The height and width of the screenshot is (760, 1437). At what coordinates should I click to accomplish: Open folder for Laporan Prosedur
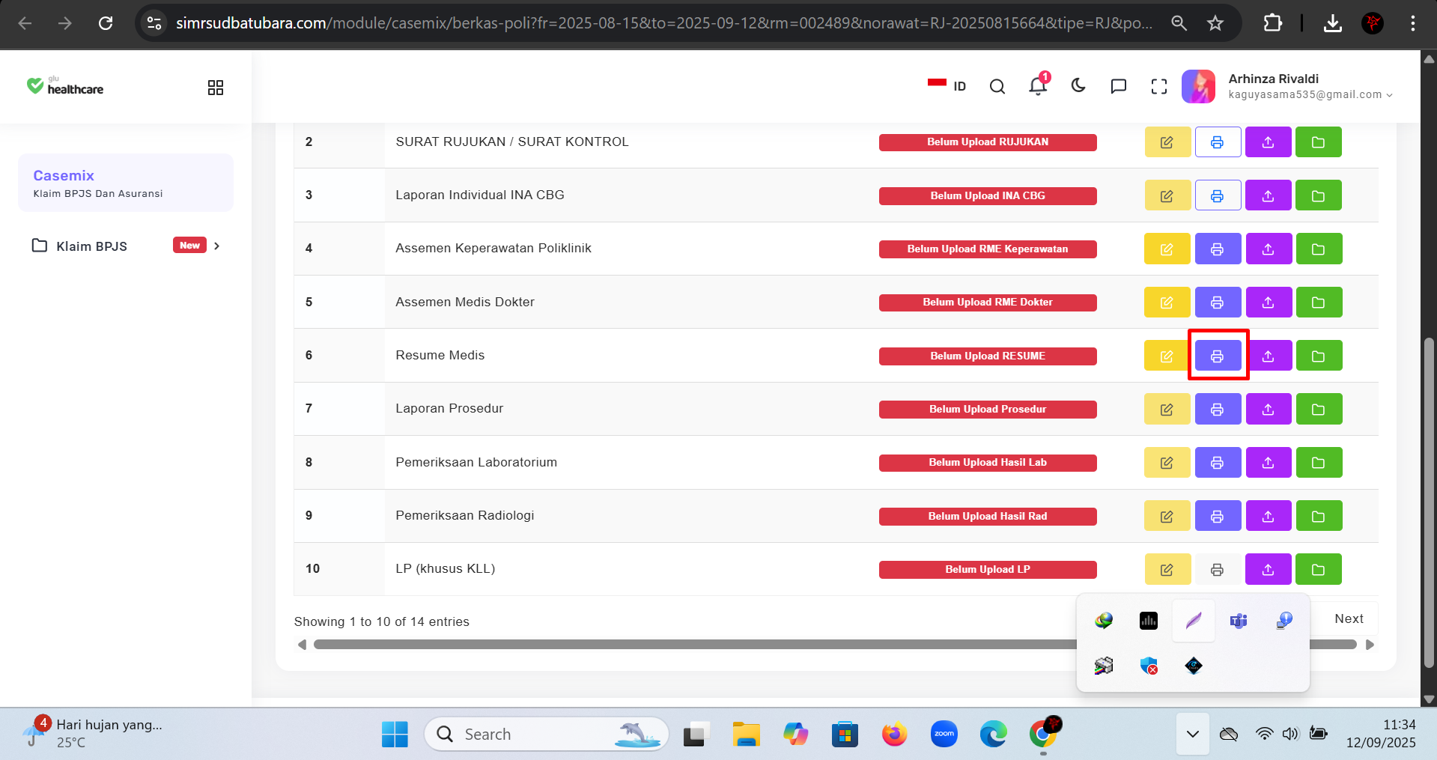point(1319,409)
